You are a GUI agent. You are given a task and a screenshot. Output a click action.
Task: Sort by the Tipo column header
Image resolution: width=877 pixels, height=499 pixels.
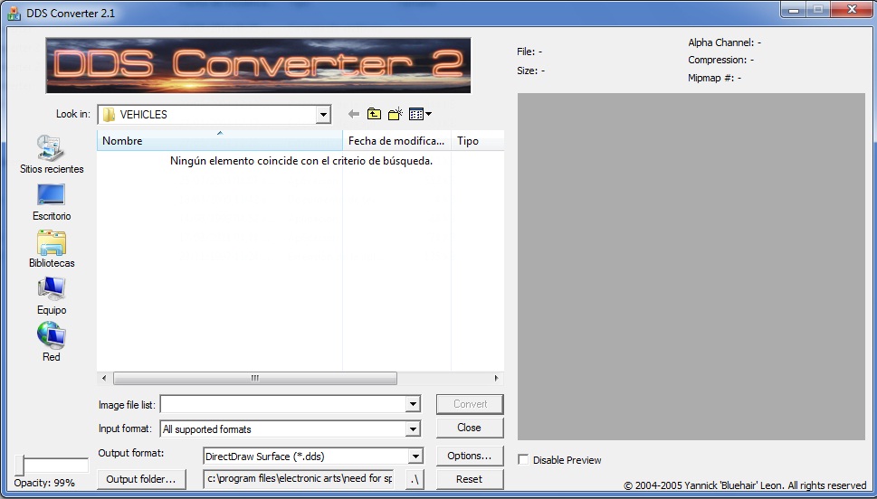(x=478, y=140)
